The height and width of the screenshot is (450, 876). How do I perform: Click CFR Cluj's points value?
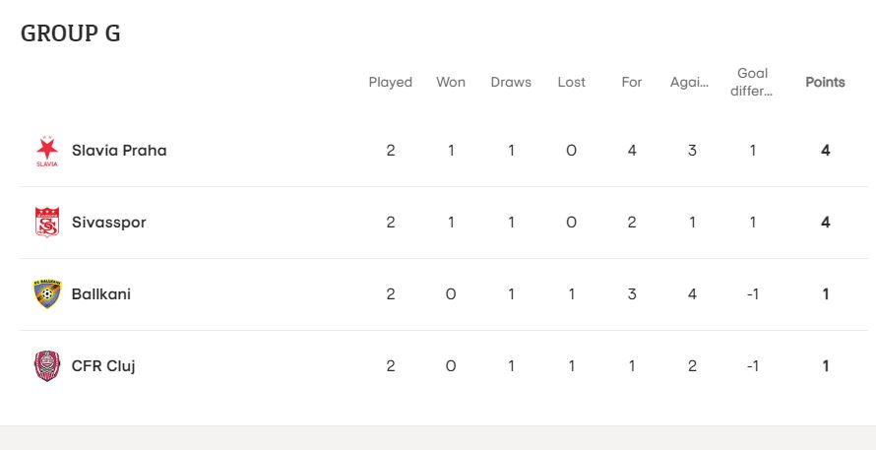click(825, 366)
